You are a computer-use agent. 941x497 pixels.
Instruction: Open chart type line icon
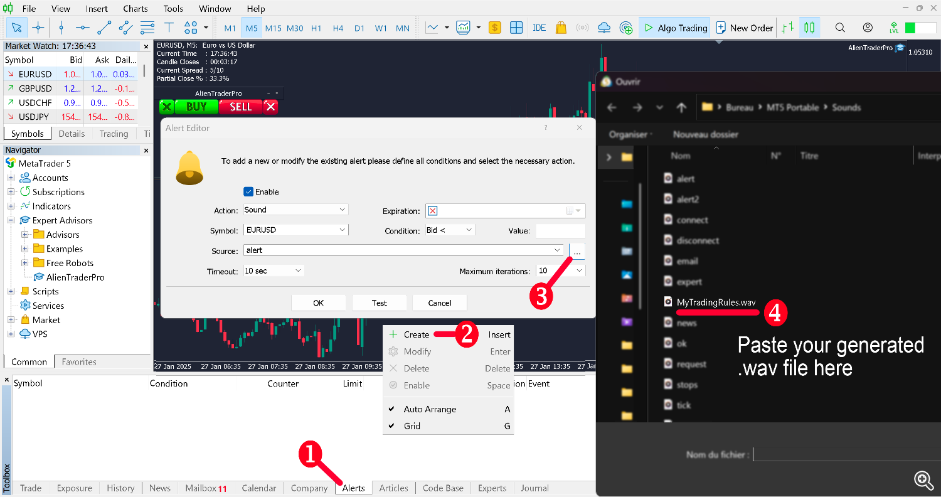432,28
